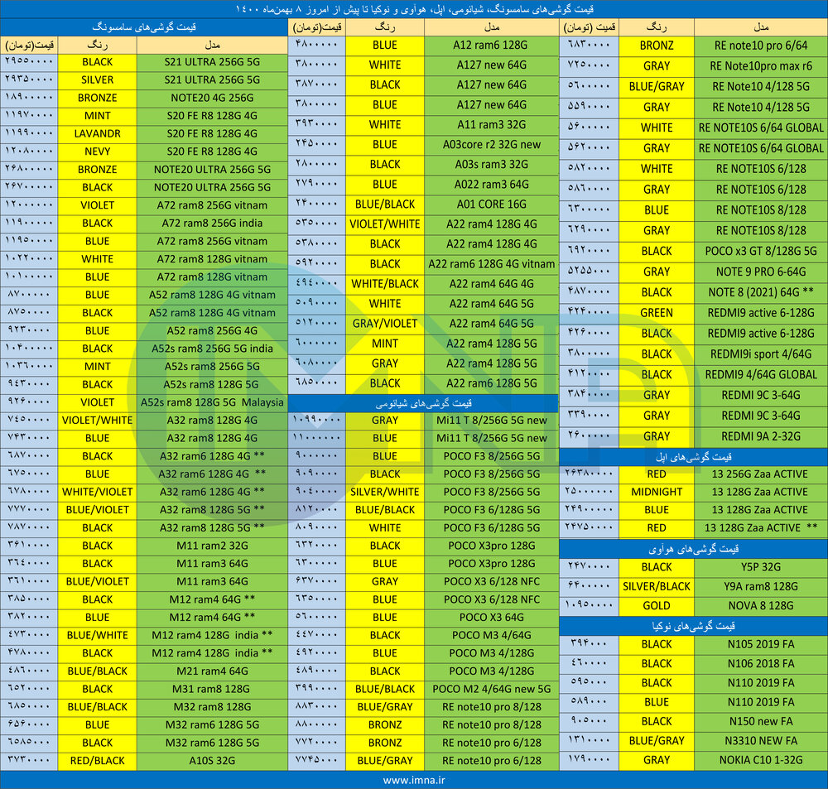Screen dimensions: 828x789
Task: Click the www.imna.ir link in the footer
Action: point(414,780)
